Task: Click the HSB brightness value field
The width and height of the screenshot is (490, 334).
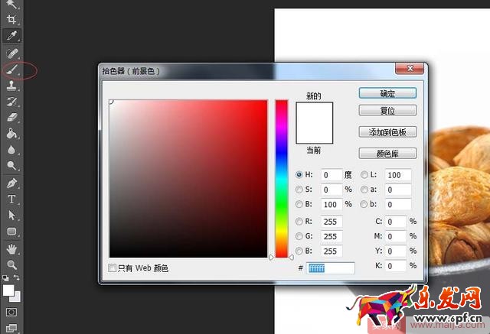Action: [332, 204]
